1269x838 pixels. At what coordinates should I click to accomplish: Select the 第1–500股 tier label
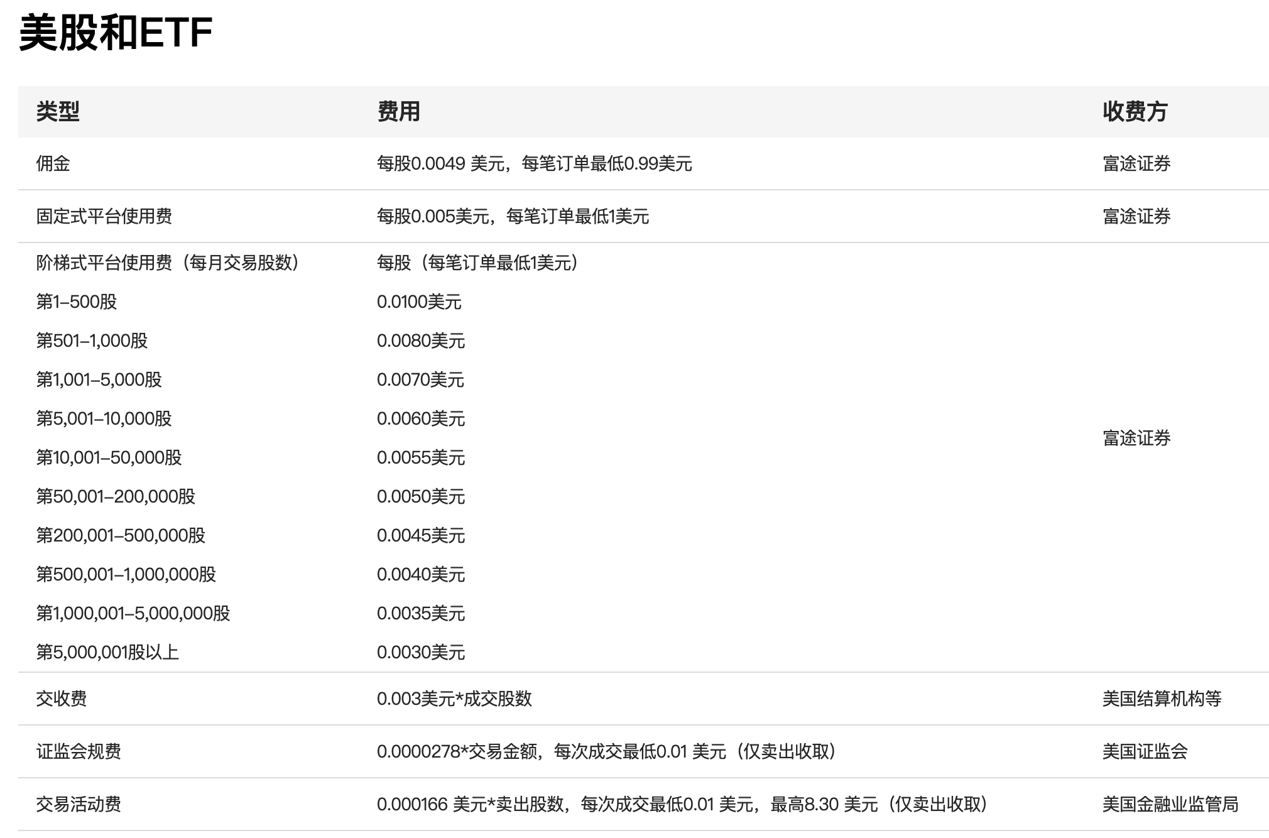coord(77,302)
